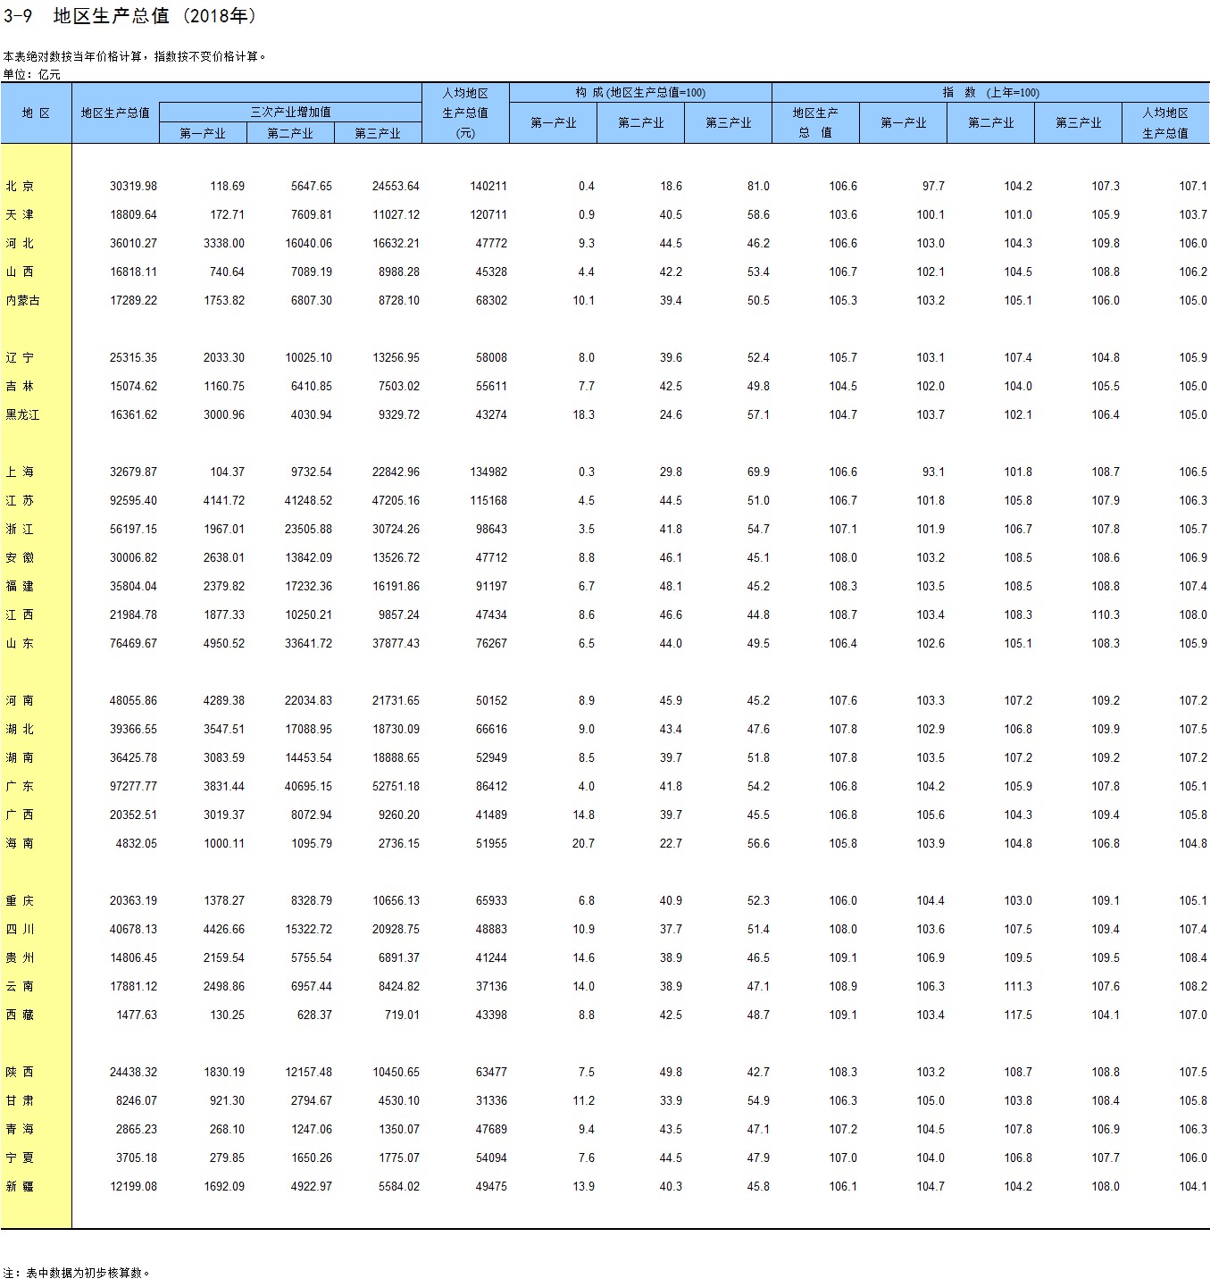The width and height of the screenshot is (1210, 1287).
Task: Click the 上海 row label
Action: 20,472
